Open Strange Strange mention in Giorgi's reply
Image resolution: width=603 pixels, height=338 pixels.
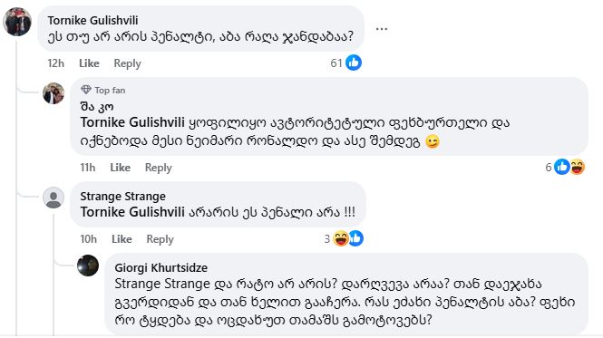click(x=162, y=284)
